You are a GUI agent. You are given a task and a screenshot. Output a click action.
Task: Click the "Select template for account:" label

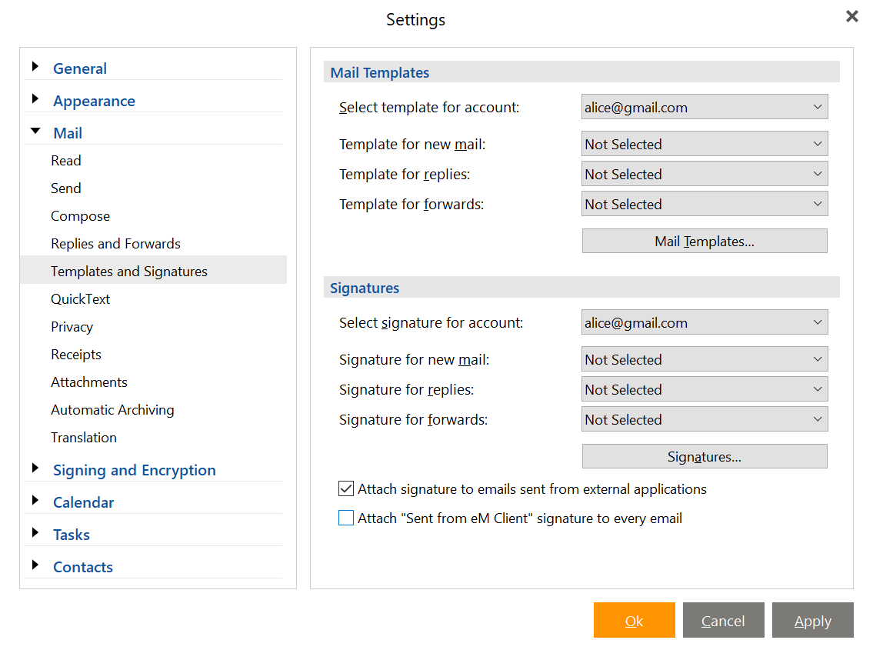click(x=428, y=107)
